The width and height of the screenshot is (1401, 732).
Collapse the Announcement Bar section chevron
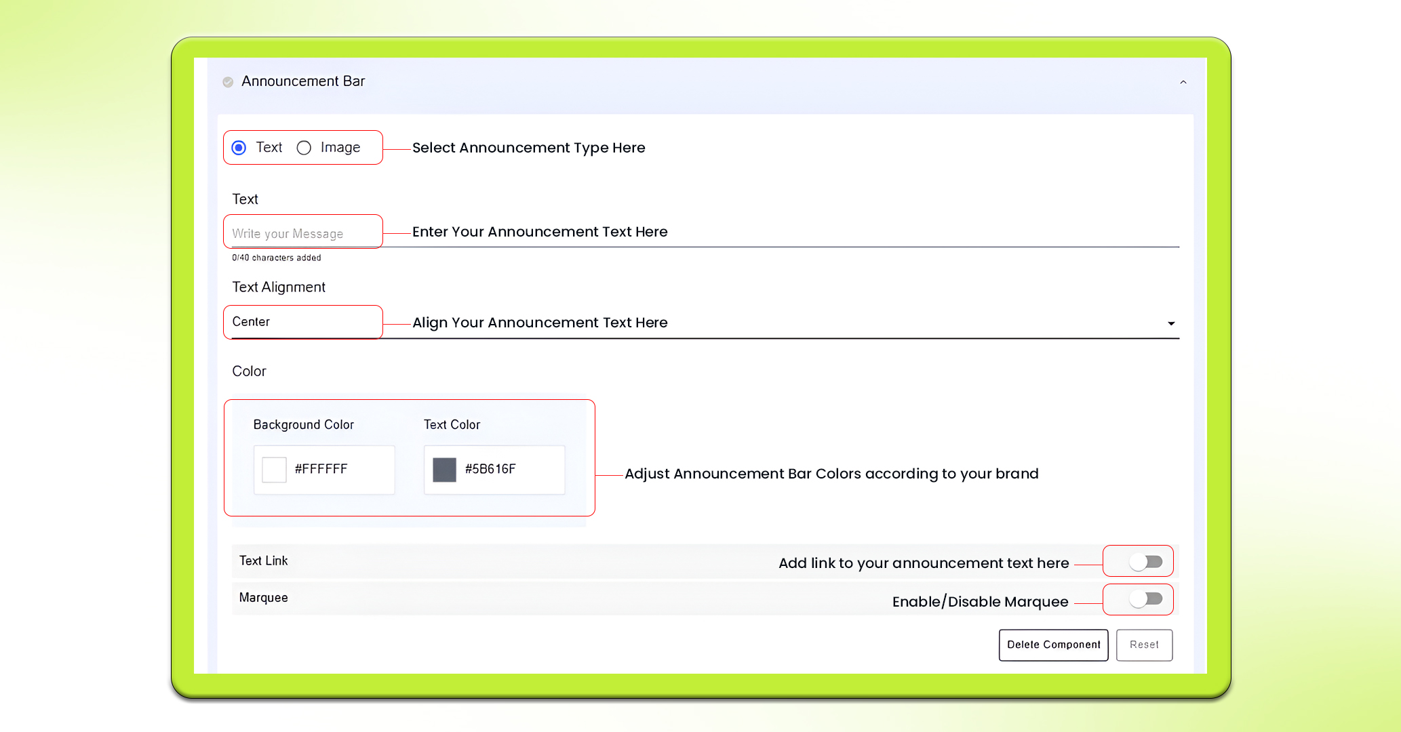(1183, 82)
